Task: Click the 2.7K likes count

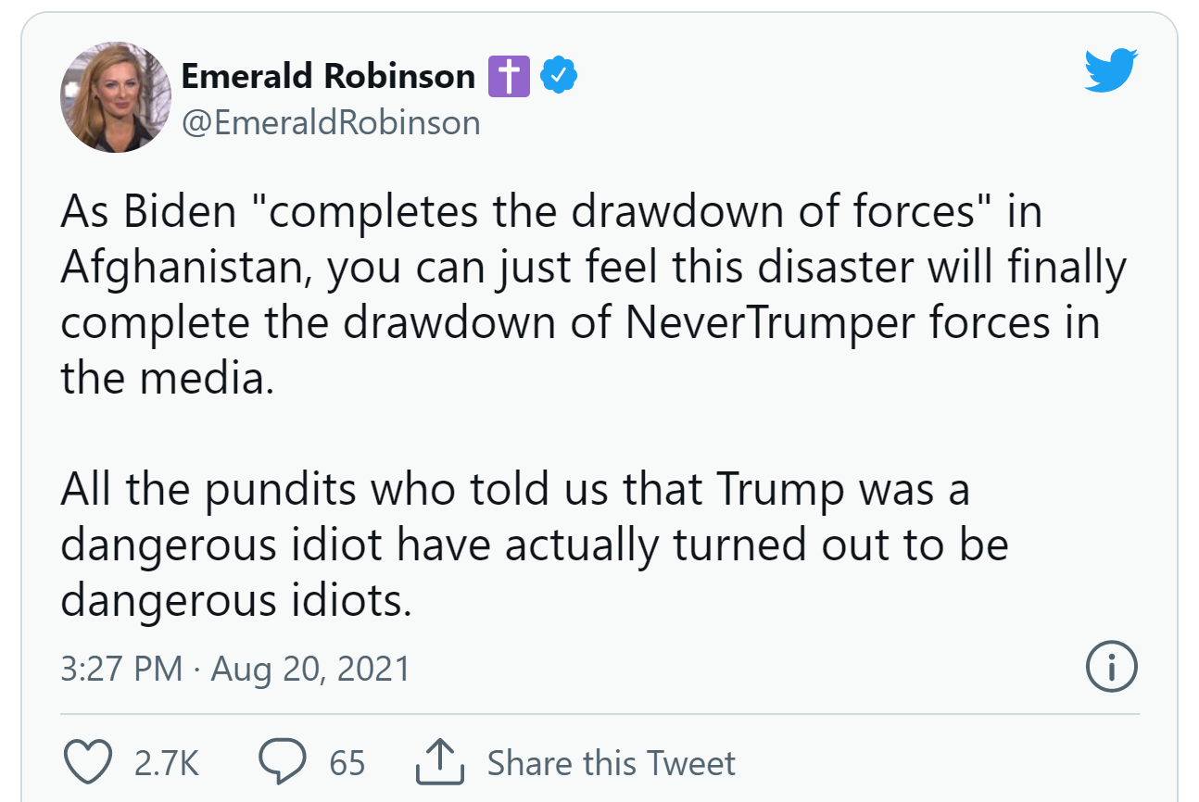Action: (x=167, y=763)
